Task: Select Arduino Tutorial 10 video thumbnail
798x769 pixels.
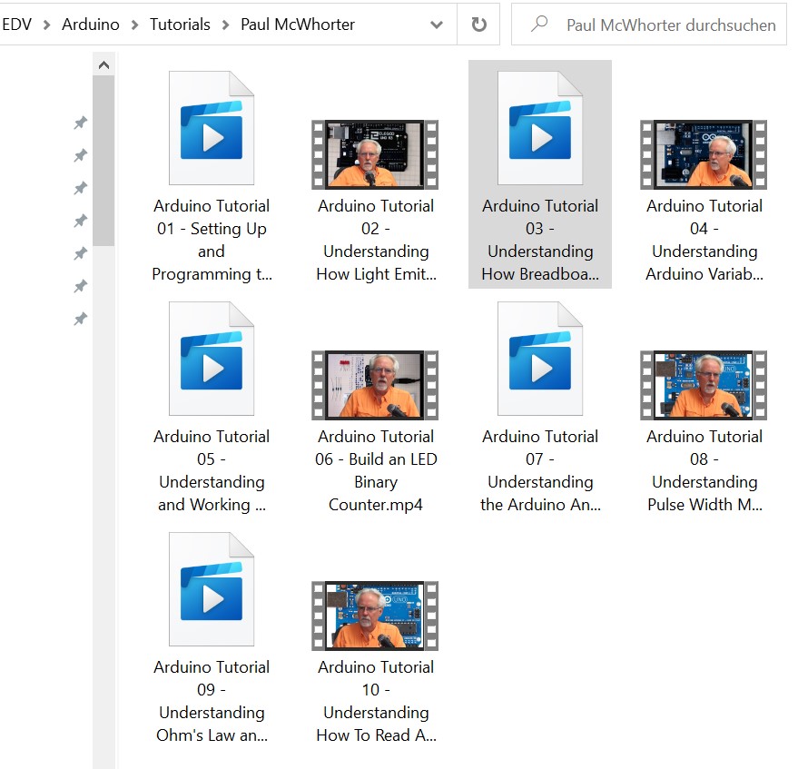Action: (375, 616)
